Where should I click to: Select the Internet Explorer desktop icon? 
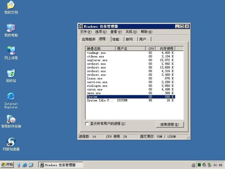11,100
